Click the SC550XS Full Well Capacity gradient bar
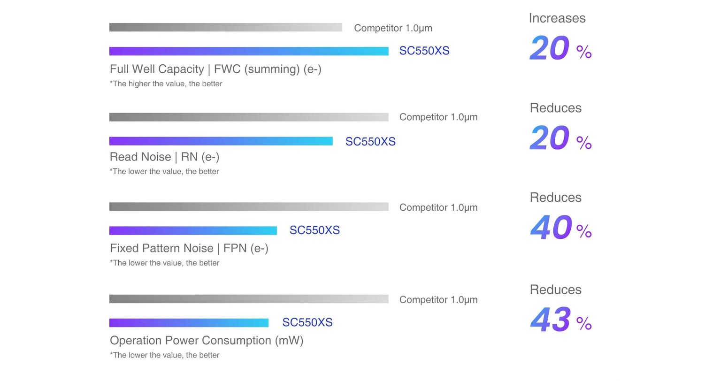728x381 pixels. [249, 51]
